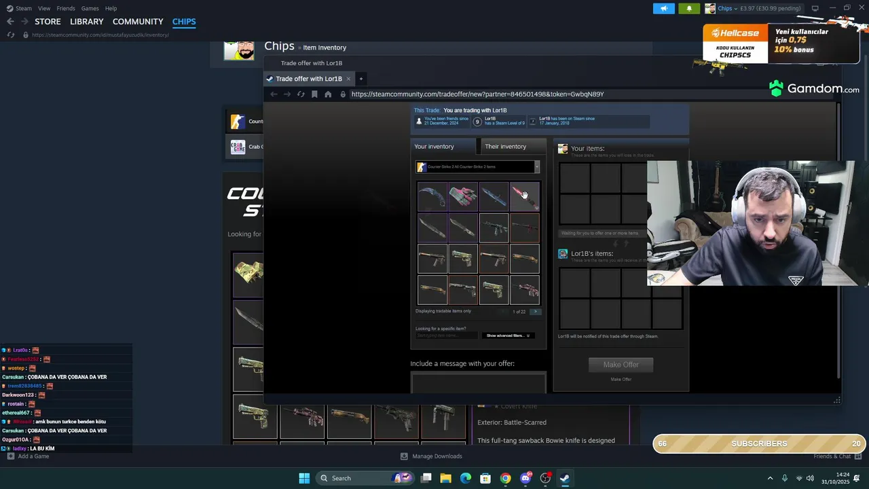This screenshot has width=869, height=489.
Task: Click the item name search field
Action: point(446,336)
